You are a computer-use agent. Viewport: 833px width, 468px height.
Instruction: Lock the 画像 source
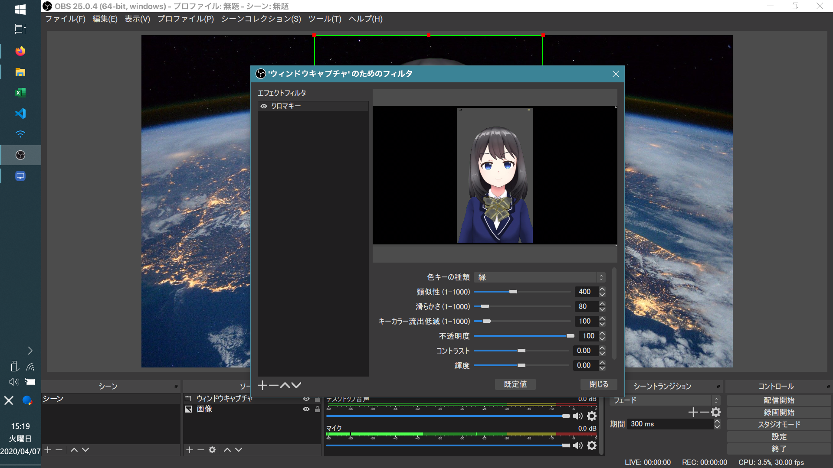[x=318, y=409]
